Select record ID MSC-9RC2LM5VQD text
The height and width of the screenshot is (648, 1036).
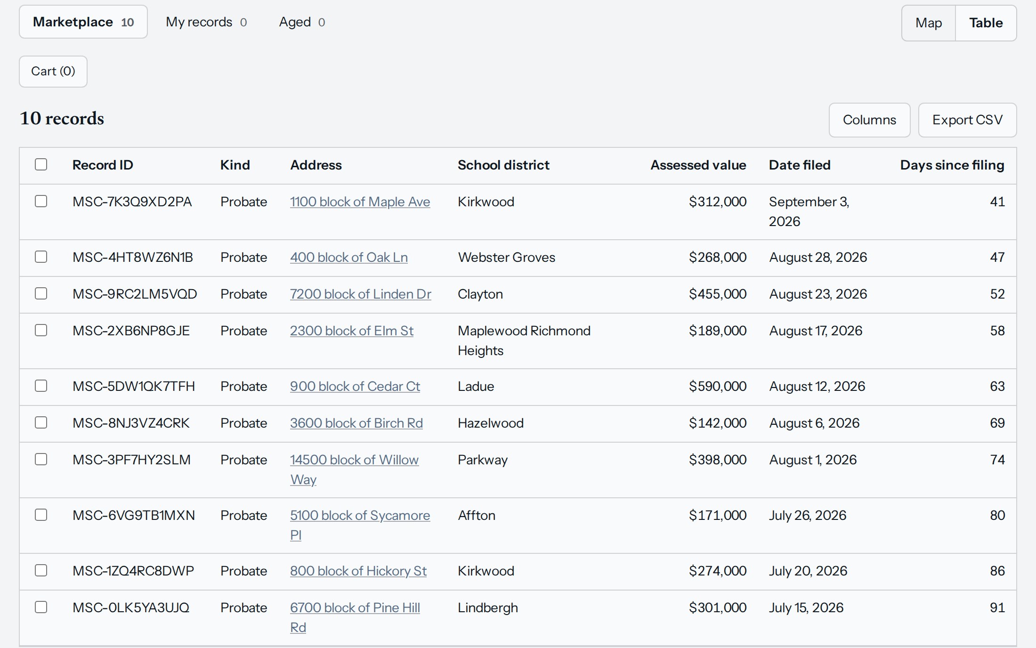(135, 294)
